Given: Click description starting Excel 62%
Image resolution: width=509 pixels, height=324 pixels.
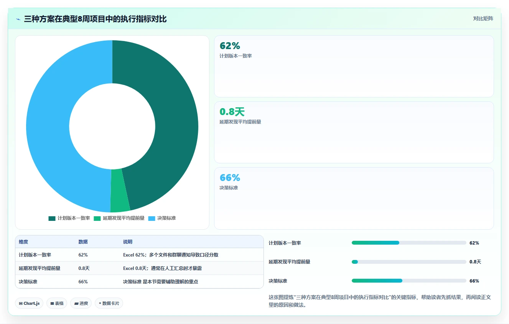Looking at the screenshot, I should tap(171, 255).
